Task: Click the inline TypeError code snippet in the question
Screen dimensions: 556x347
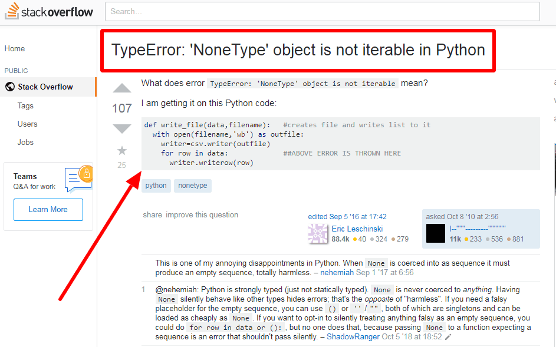Action: 302,83
